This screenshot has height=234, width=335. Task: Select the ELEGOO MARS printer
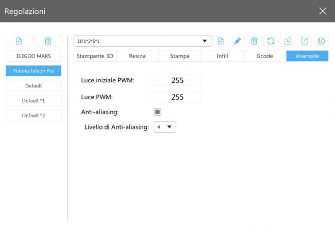tap(33, 56)
